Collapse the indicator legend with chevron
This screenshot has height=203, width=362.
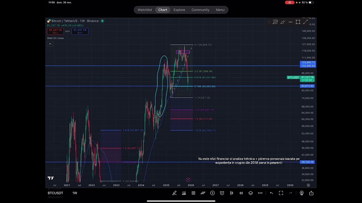pyautogui.click(x=50, y=44)
